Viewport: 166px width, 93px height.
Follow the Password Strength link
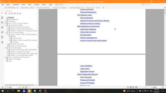tap(88, 80)
